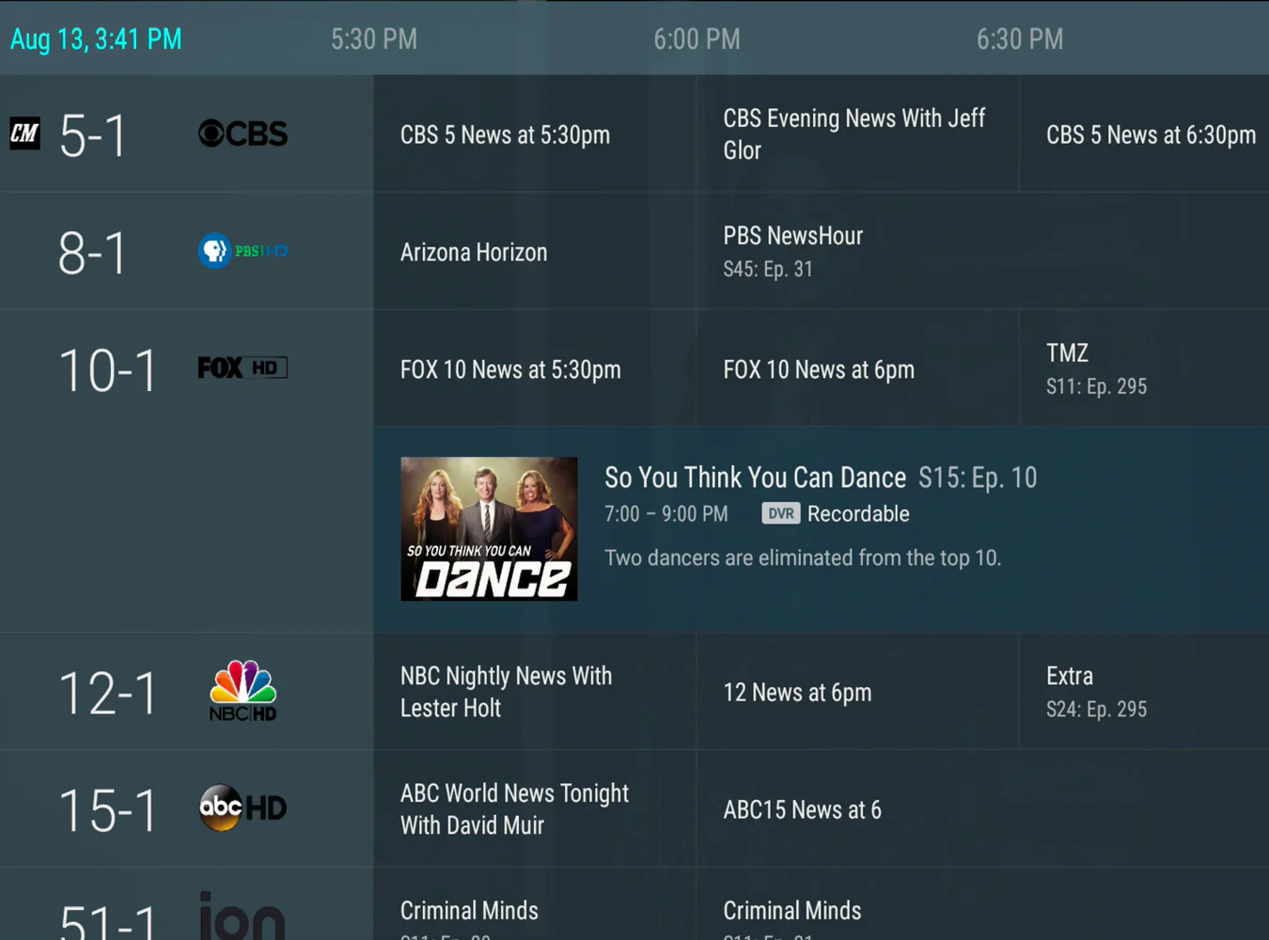The height and width of the screenshot is (940, 1269).
Task: Select 12 News at 6pm
Action: click(x=857, y=692)
